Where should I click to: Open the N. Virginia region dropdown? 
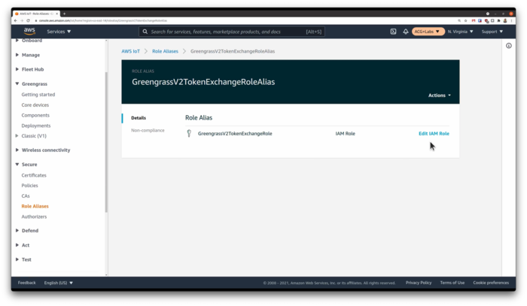460,32
